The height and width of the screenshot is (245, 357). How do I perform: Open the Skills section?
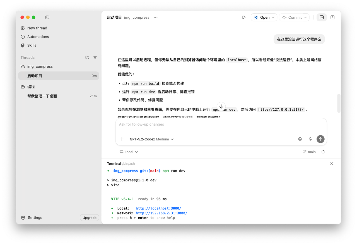32,45
